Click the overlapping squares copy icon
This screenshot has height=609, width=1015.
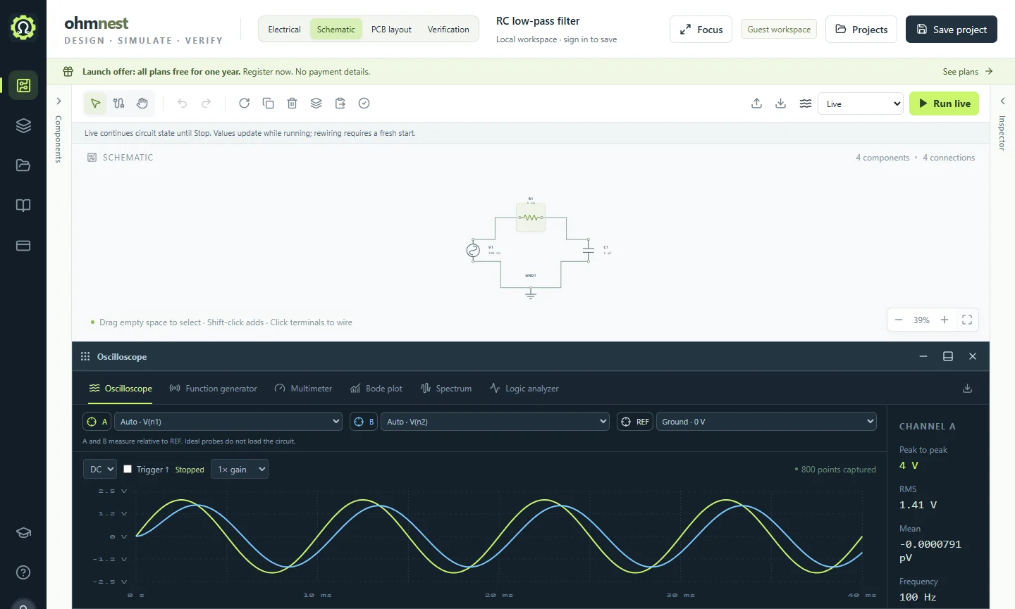(x=269, y=103)
